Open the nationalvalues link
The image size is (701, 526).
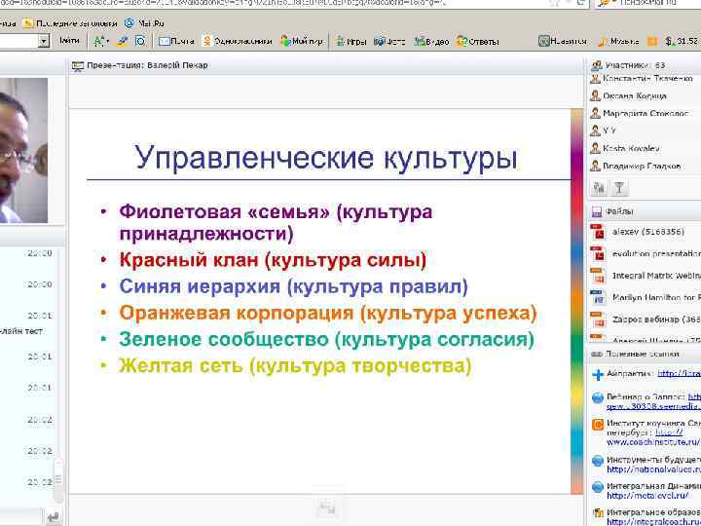point(653,470)
